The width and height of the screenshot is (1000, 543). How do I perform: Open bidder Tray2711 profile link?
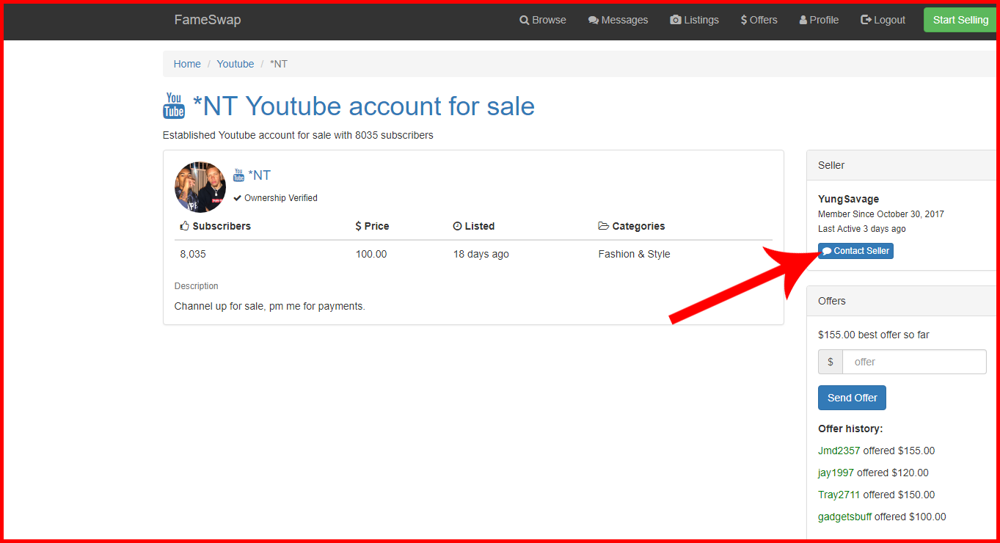click(x=839, y=495)
